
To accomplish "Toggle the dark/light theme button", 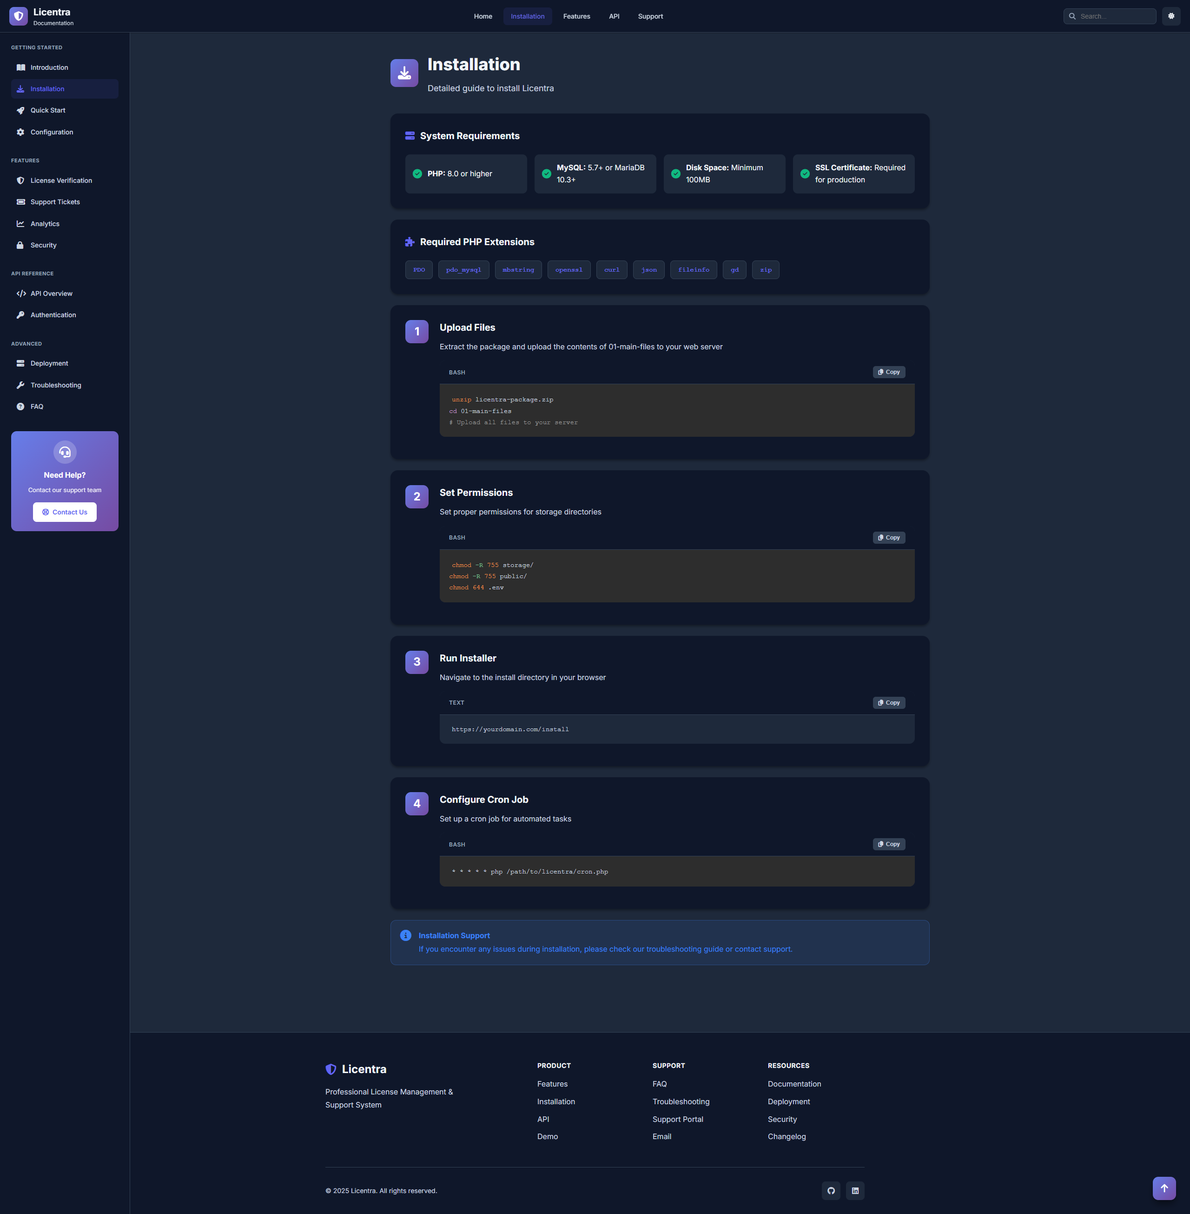I will click(1170, 16).
